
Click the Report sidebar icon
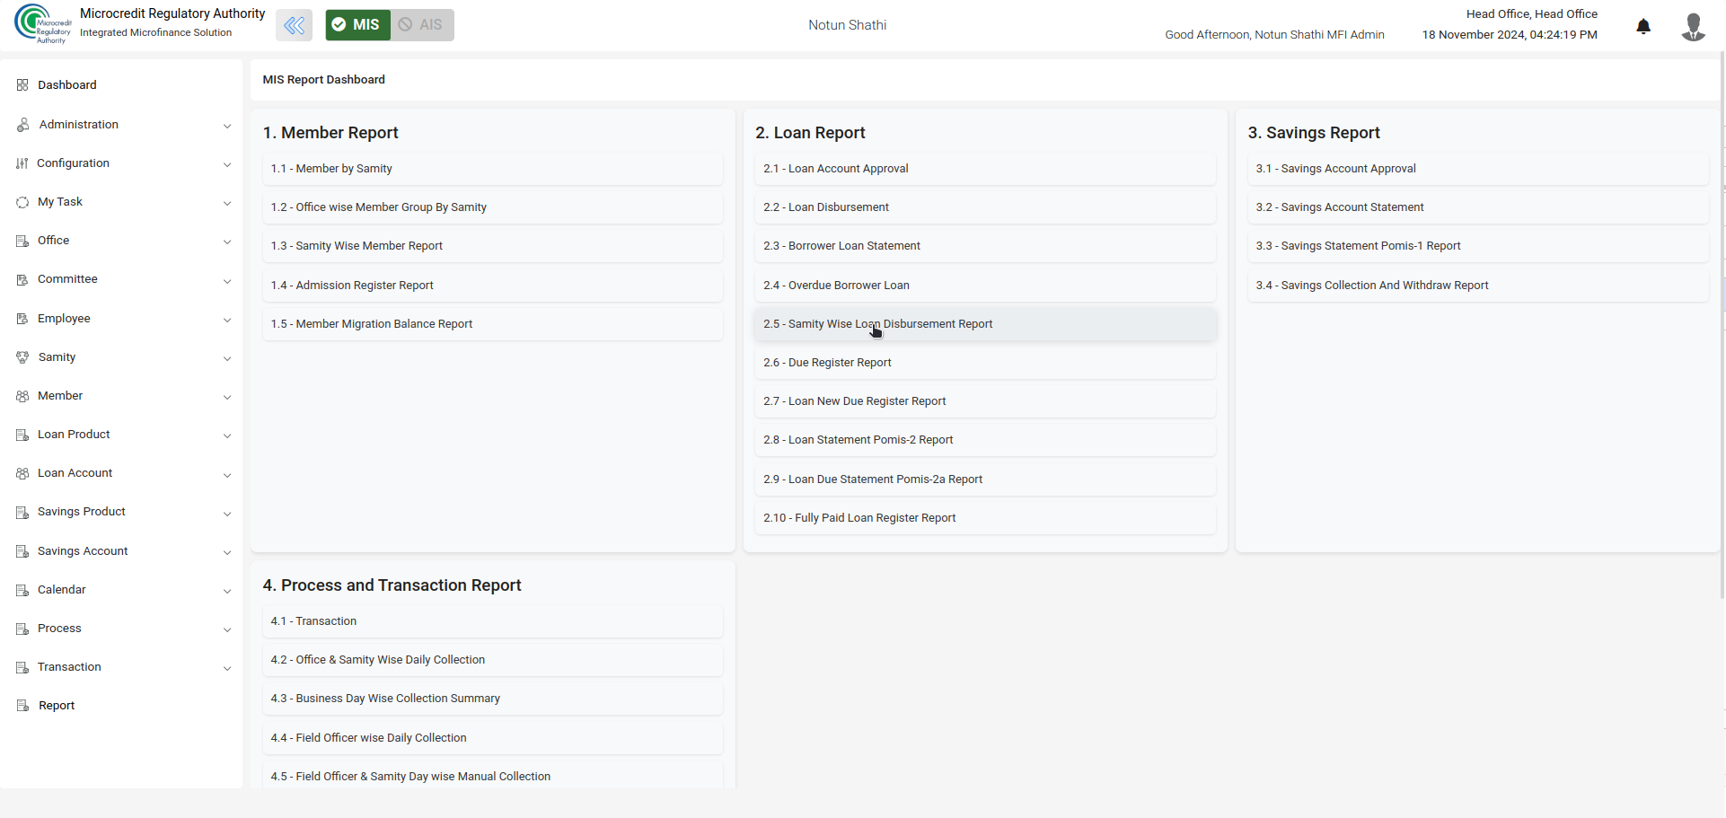pyautogui.click(x=22, y=706)
